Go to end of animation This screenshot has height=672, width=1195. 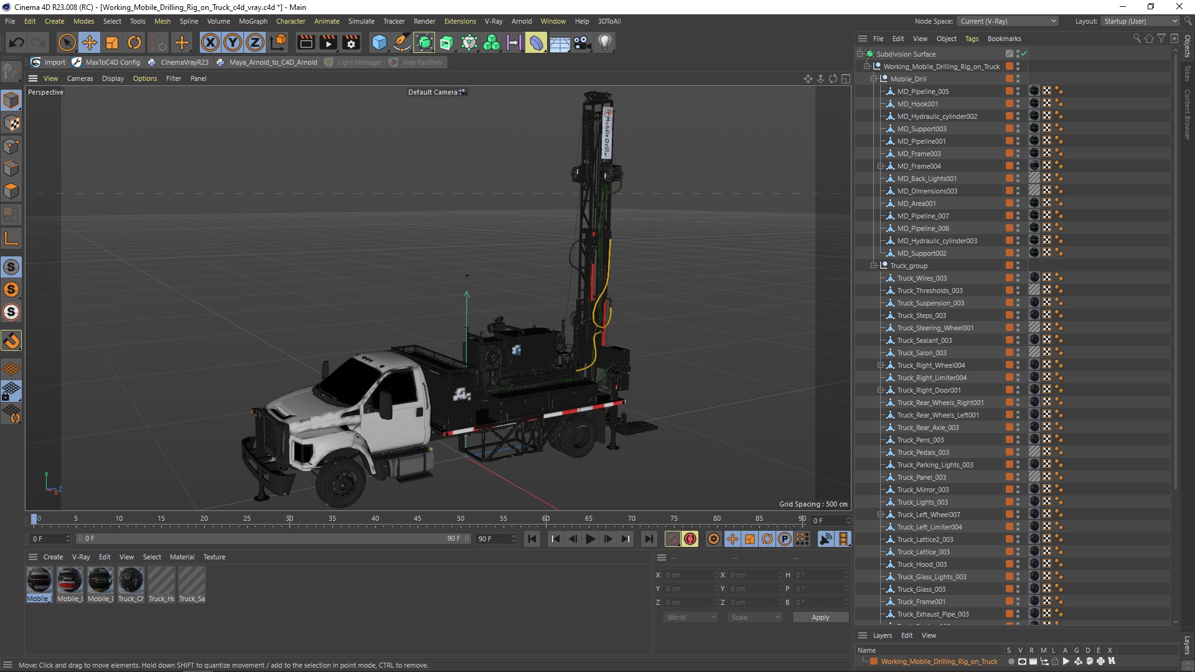[x=649, y=539]
